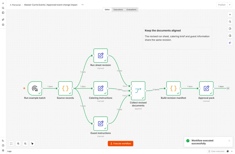This screenshot has height=154, width=235.
Task: Zoom in on the canvas
Action: tap(18, 144)
